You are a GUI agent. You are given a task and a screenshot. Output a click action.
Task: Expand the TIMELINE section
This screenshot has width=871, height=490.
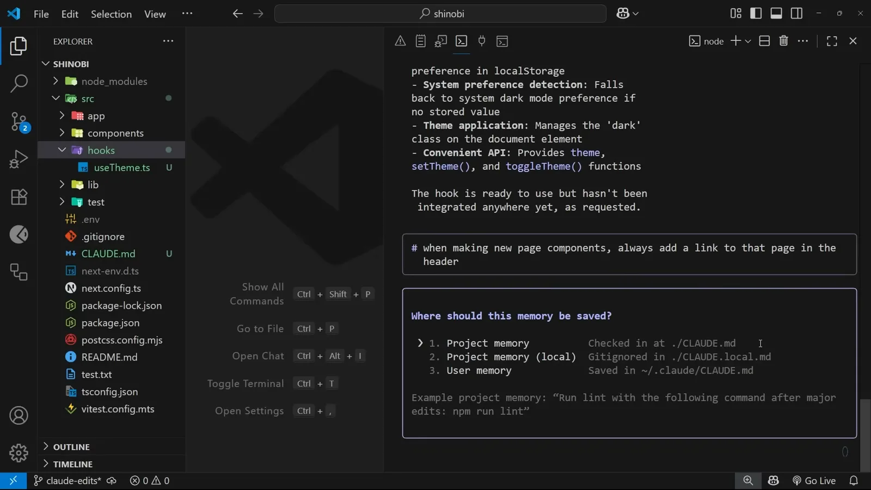coord(46,464)
